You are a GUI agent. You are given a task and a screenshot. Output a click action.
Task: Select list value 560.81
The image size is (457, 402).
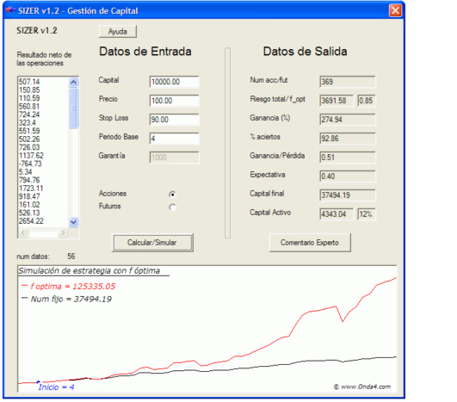coord(29,107)
